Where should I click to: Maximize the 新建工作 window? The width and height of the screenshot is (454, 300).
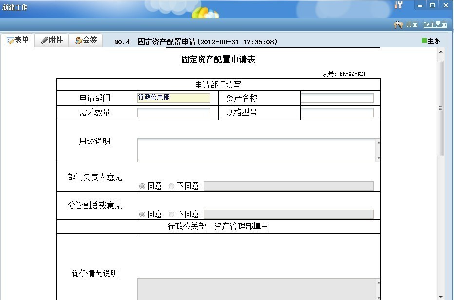[x=432, y=5]
